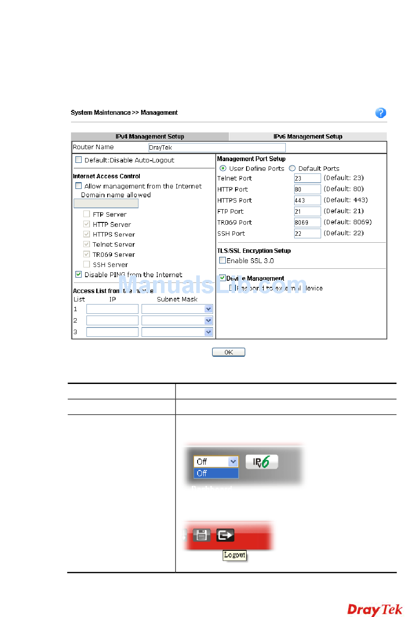Click the '(Default: 8069)' text
Viewport: 419px width, 617px height.
pos(348,222)
